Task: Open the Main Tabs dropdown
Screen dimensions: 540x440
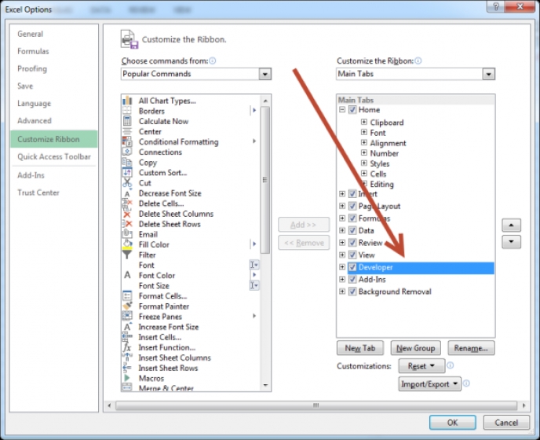Action: coord(488,74)
